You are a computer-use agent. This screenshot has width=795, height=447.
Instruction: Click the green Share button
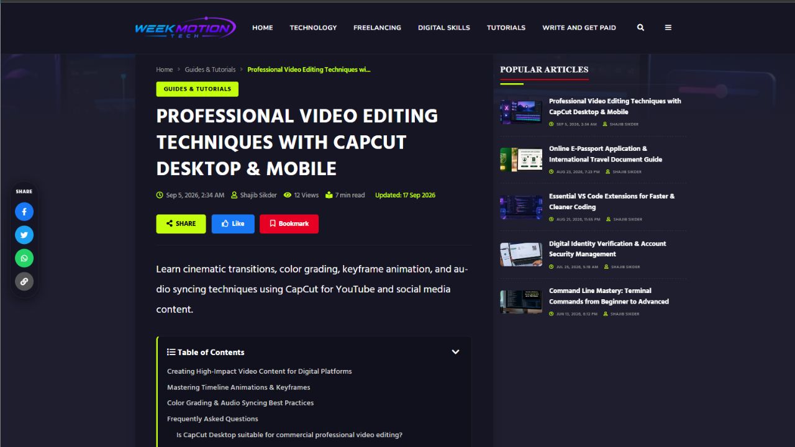(181, 223)
